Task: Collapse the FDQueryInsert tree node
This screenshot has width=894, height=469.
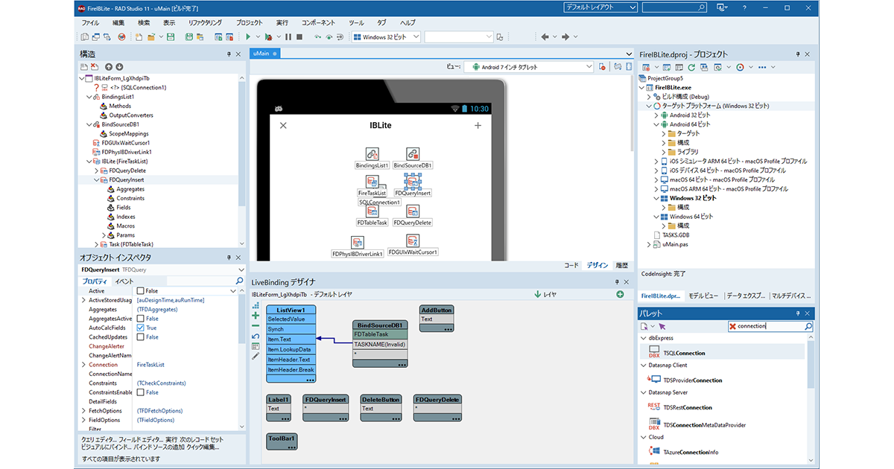Action: [97, 179]
